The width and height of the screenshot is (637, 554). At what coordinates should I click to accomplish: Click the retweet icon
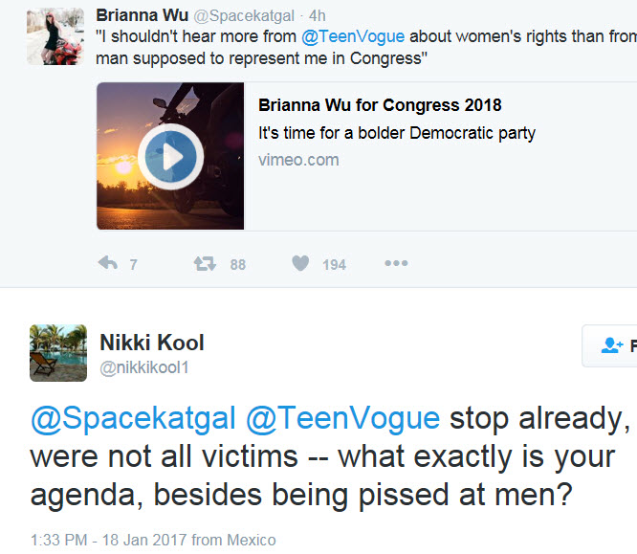tap(205, 263)
